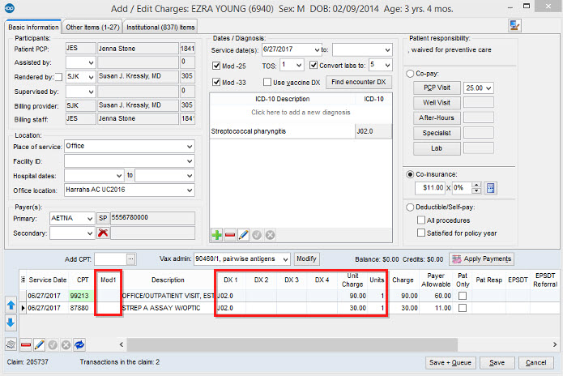Viewport: 563px width, 376px height.
Task: Switch to the Basic Information tab
Action: click(x=33, y=28)
